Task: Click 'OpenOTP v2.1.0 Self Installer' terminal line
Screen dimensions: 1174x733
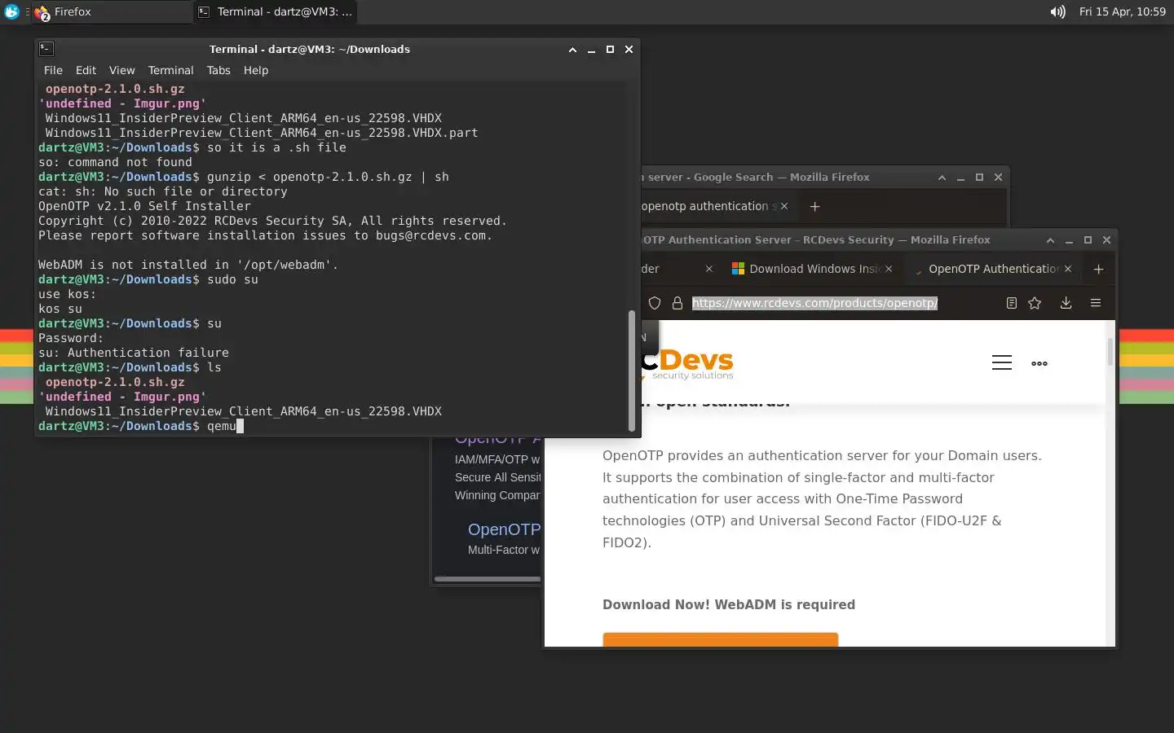Action: coord(144,206)
